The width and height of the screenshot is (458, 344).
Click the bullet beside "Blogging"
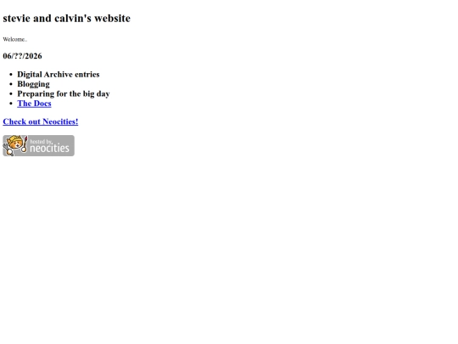click(11, 84)
